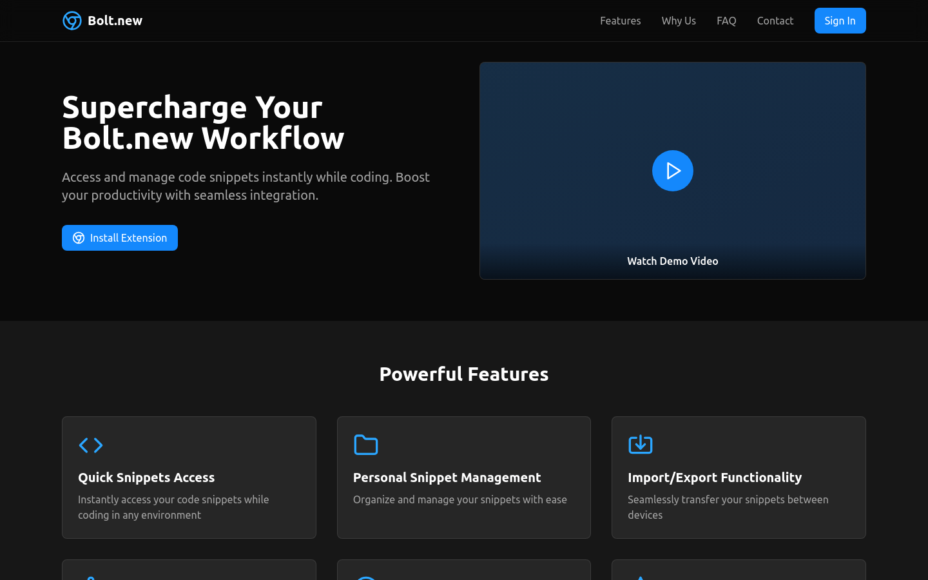Click the import/export download icon

[641, 445]
